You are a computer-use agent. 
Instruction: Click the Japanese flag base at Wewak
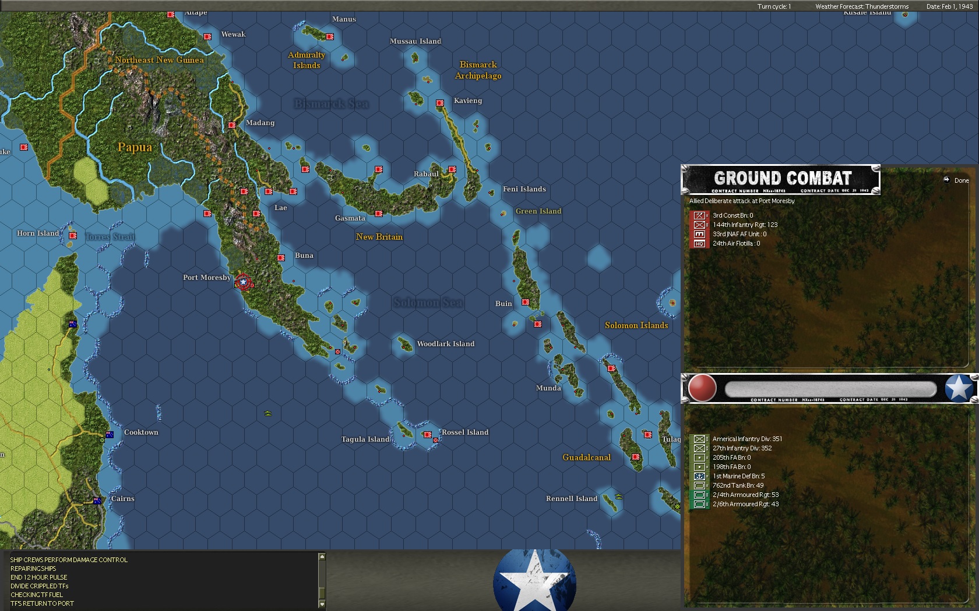207,36
